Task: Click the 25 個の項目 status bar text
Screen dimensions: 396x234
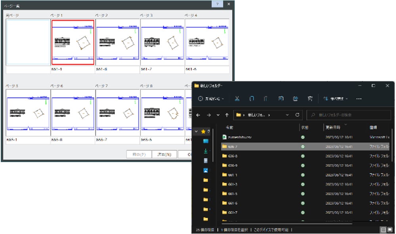Action: tap(205, 230)
